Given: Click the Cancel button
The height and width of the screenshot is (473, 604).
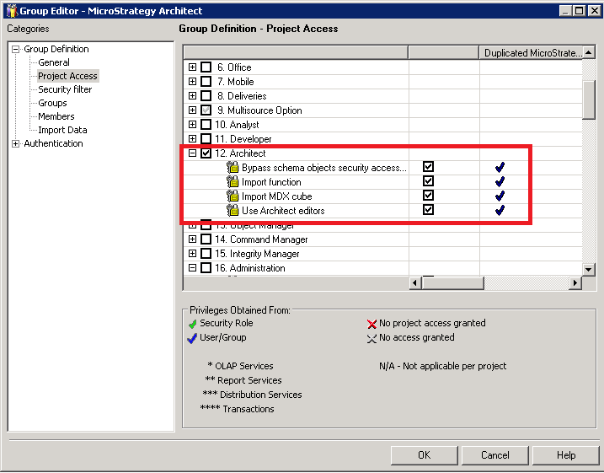Looking at the screenshot, I should pos(495,455).
